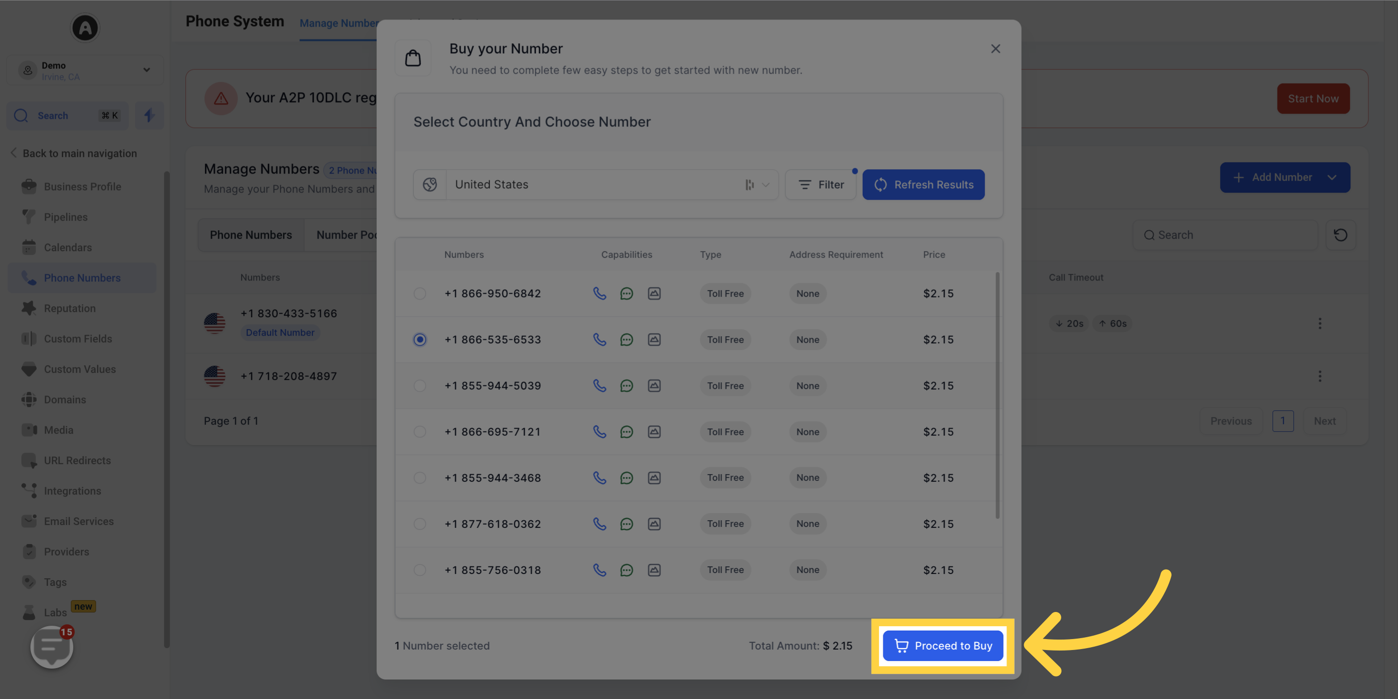Image resolution: width=1398 pixels, height=699 pixels.
Task: Switch to Number Pool tab
Action: 346,235
